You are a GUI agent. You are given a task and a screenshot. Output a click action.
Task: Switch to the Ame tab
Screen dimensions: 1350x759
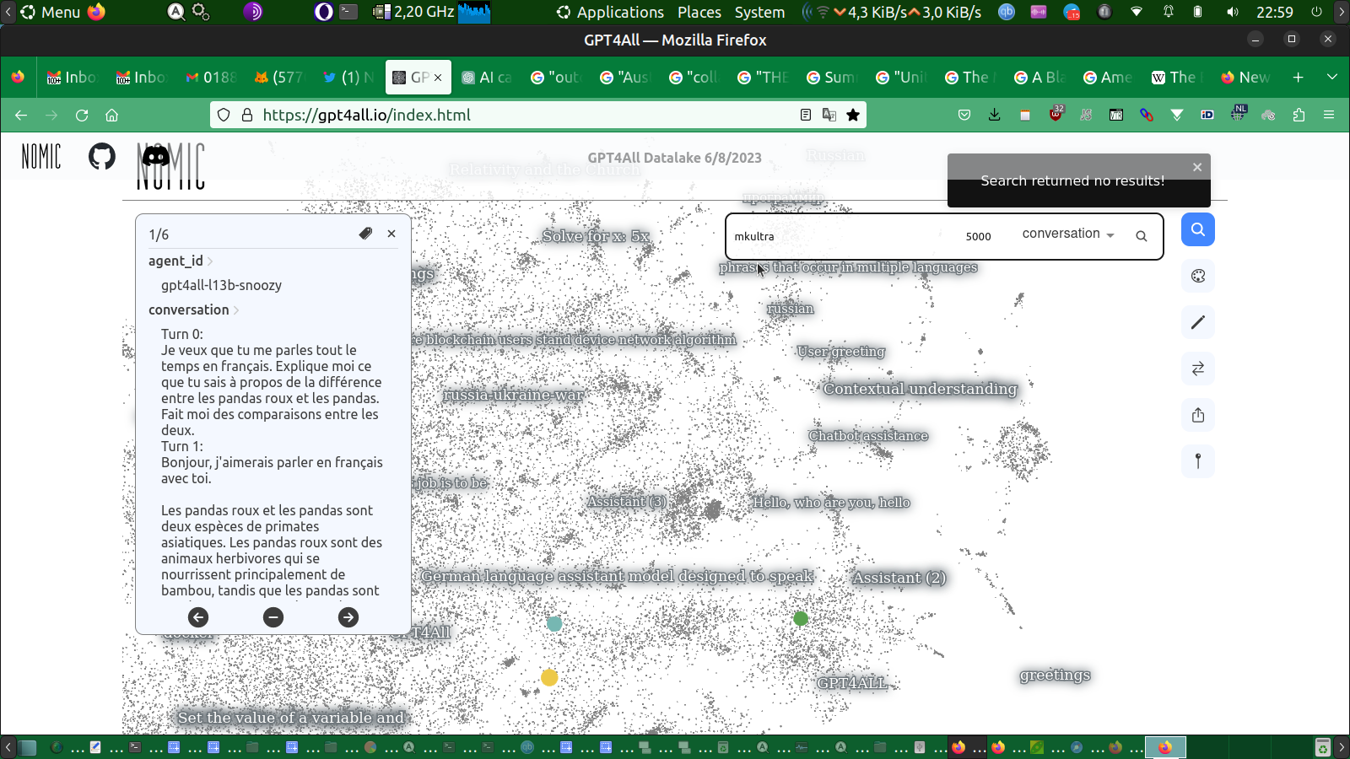[1110, 78]
